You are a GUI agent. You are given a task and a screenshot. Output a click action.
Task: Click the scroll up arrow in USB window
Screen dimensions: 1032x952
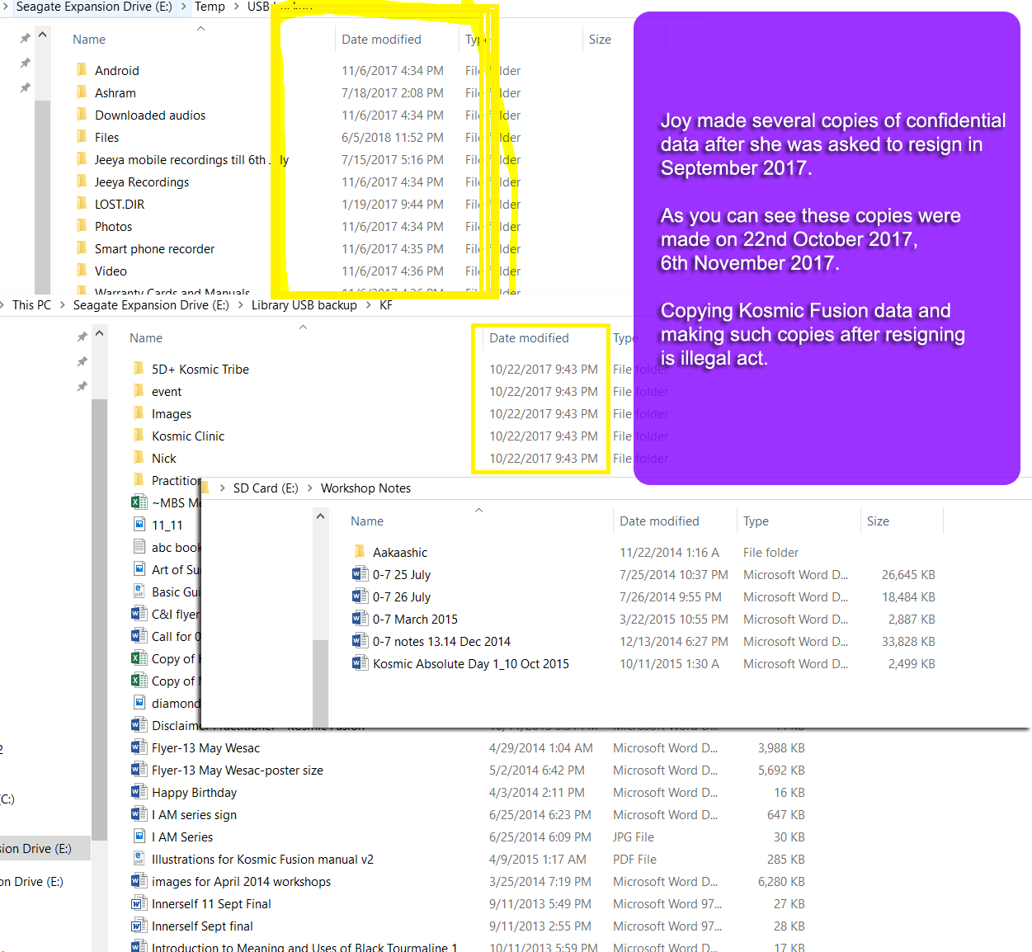42,35
